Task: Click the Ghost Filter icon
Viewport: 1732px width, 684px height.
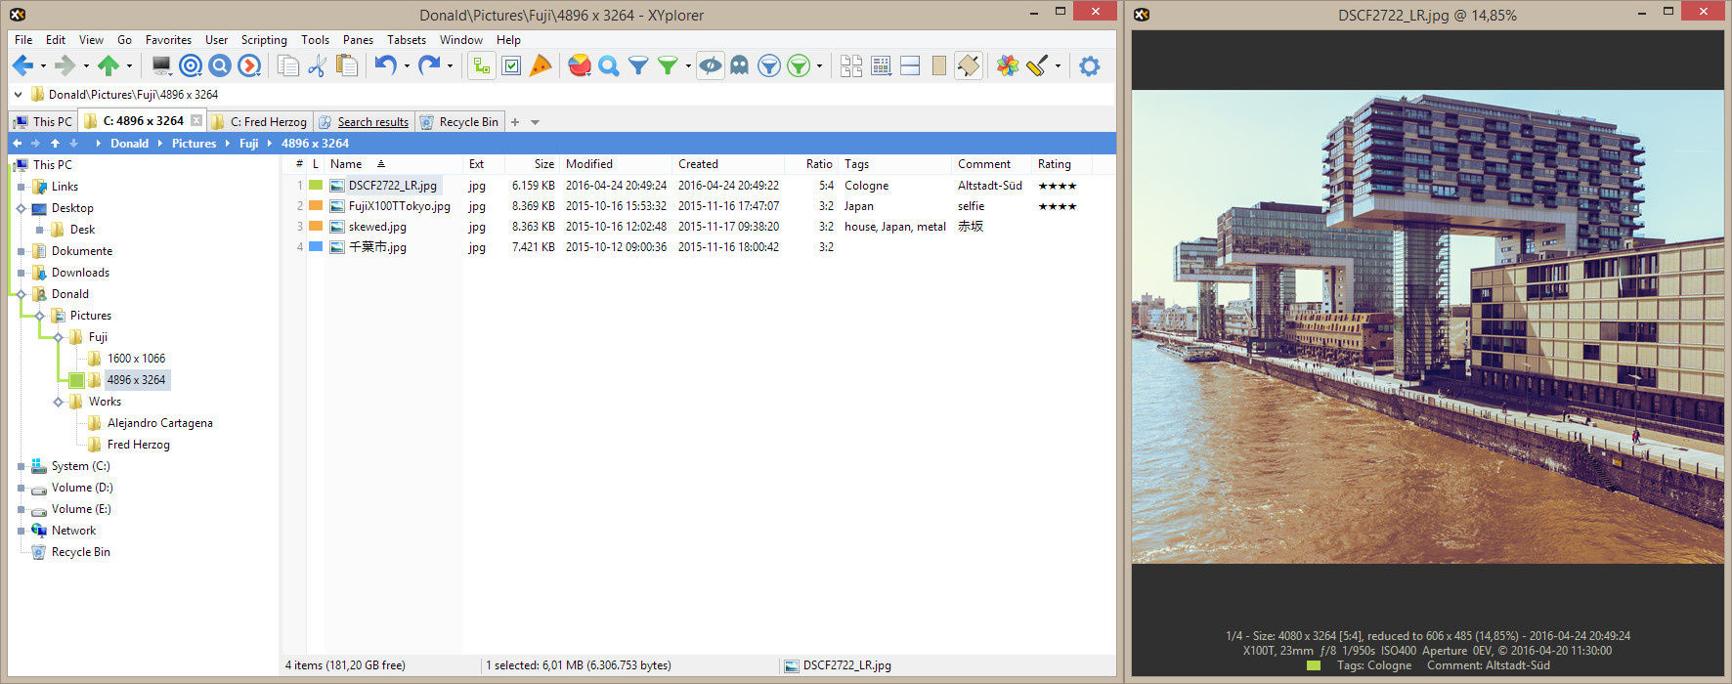Action: pyautogui.click(x=740, y=65)
